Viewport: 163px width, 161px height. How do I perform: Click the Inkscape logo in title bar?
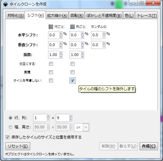point(5,4)
